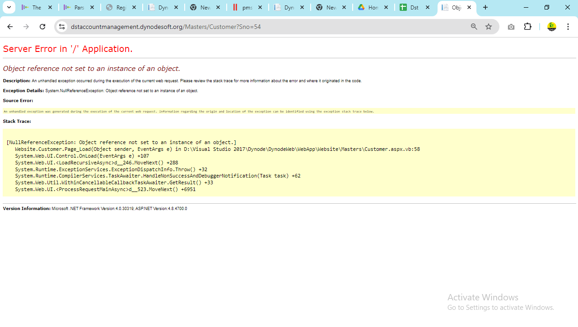578x327 pixels.
Task: Bookmark this page with the star icon
Action: click(x=488, y=27)
